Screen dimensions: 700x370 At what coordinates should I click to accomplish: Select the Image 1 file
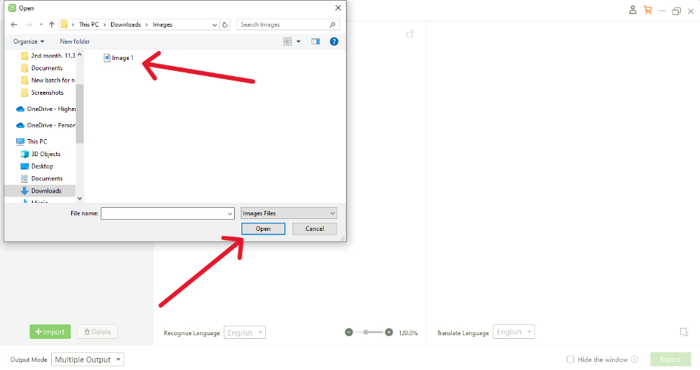click(122, 58)
